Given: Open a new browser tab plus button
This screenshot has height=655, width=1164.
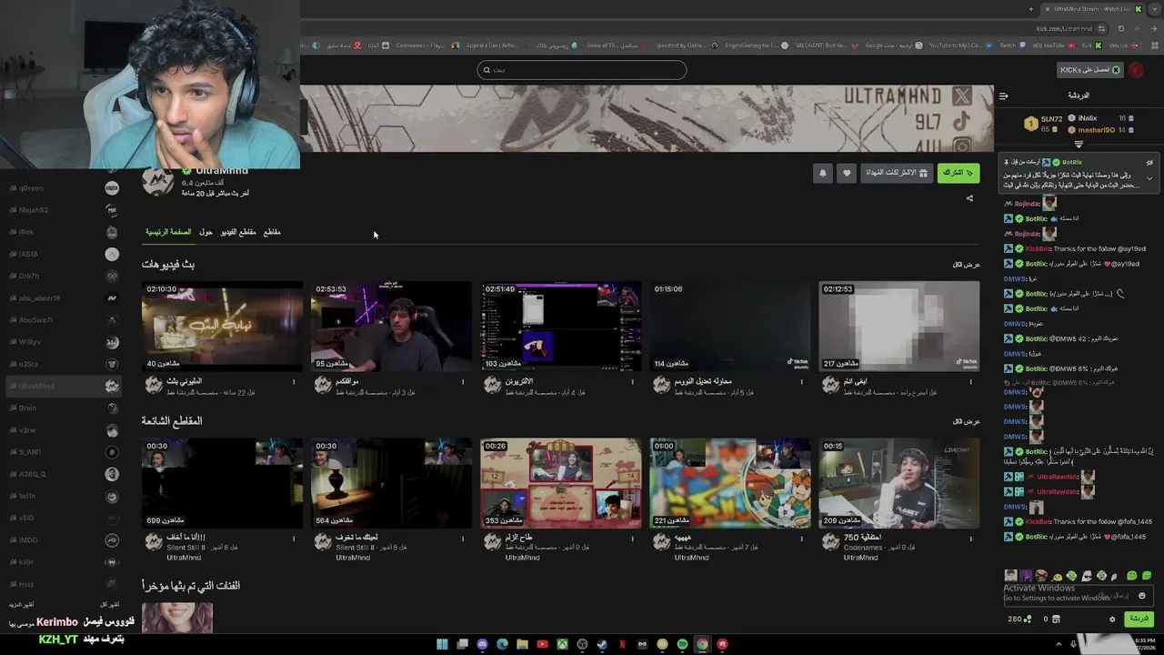Looking at the screenshot, I should tap(1031, 9).
